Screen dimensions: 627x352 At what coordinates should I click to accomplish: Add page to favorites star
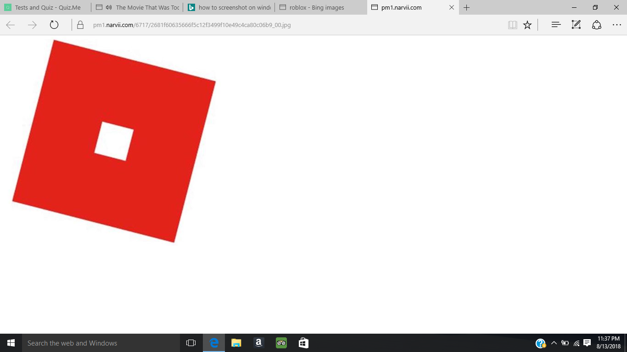527,25
